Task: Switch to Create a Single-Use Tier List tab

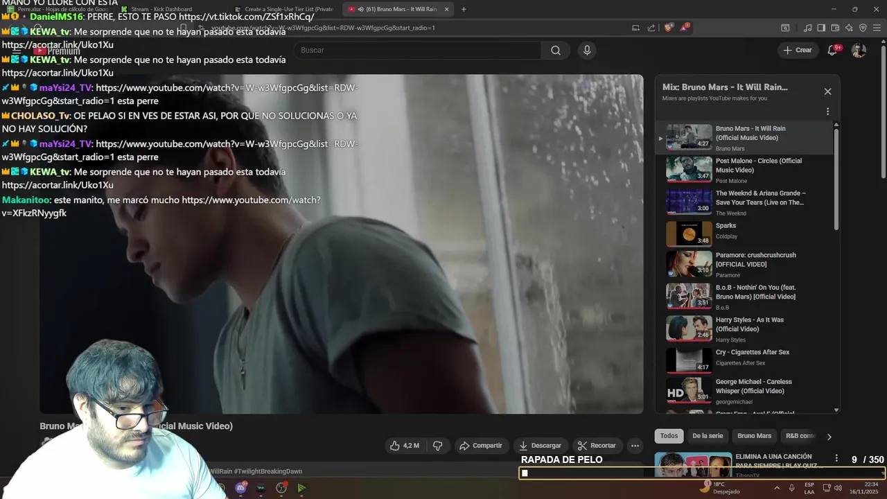Action: coord(284,9)
